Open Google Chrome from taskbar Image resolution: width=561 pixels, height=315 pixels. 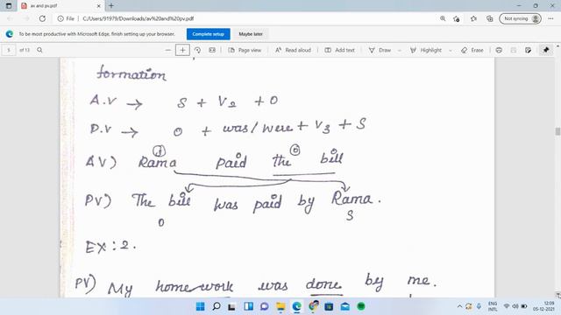coord(314,306)
